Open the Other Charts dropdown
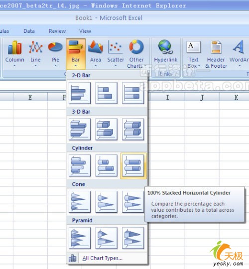Viewport: 249px width, 269px height. (x=136, y=54)
